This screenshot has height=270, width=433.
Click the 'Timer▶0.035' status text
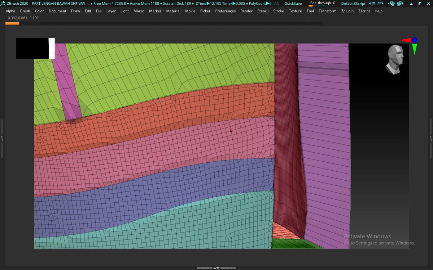(233, 3)
